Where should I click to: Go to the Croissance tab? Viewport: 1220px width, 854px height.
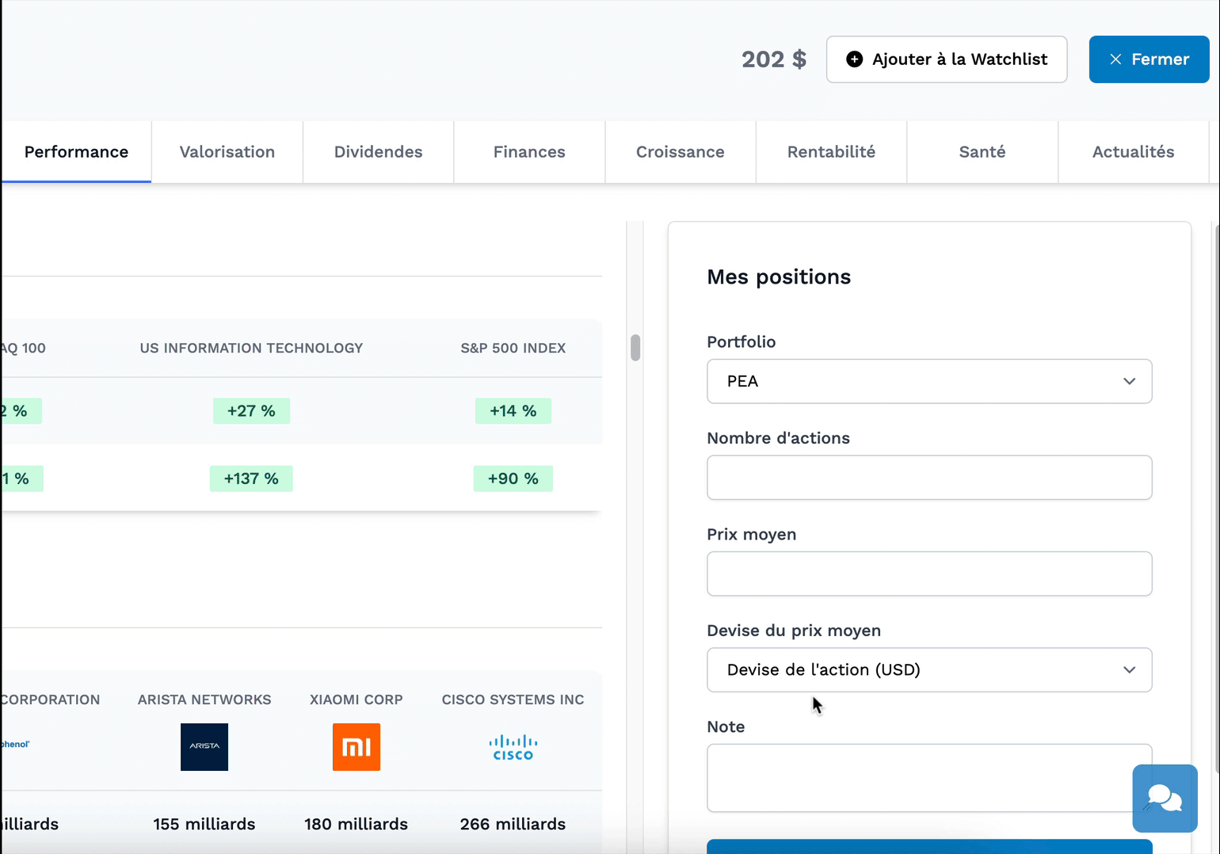(x=680, y=152)
